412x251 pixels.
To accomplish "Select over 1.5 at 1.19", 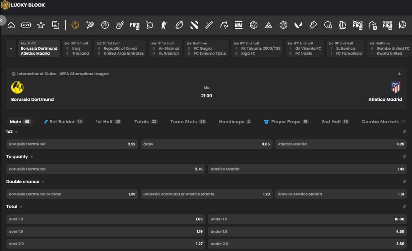I will [106, 232].
